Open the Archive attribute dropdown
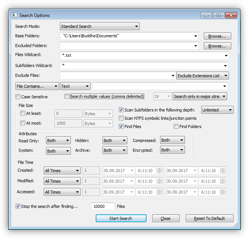Viewport: 249px width, 238px height. click(x=115, y=150)
